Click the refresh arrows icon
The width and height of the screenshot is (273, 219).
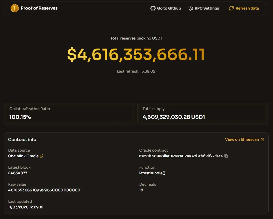click(x=231, y=8)
